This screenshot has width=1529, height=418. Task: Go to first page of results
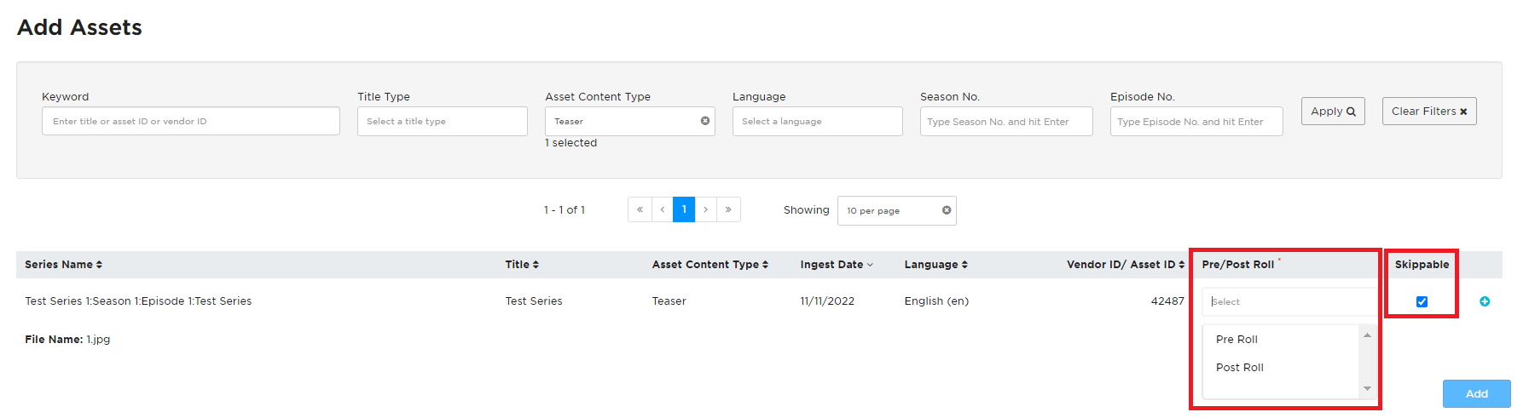640,209
